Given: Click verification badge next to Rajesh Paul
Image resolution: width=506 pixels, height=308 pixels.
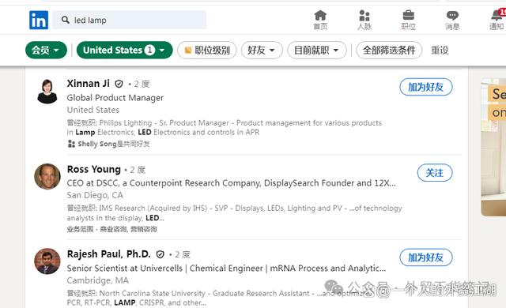Looking at the screenshot, I should [160, 254].
